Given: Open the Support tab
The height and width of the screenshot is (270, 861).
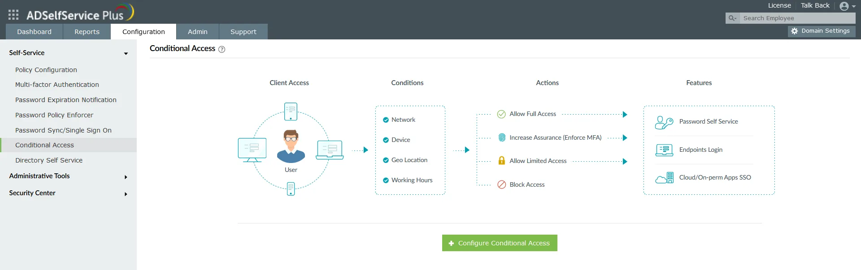Looking at the screenshot, I should click(x=244, y=32).
